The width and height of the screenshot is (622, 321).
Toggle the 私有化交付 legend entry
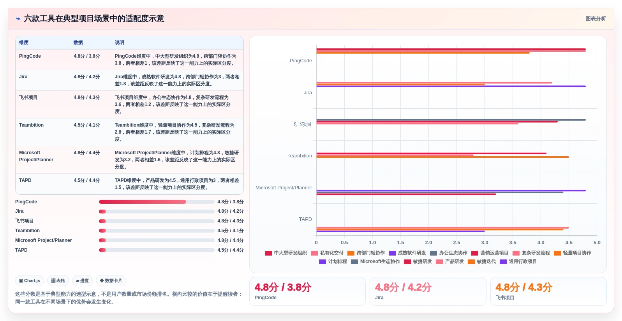point(327,253)
